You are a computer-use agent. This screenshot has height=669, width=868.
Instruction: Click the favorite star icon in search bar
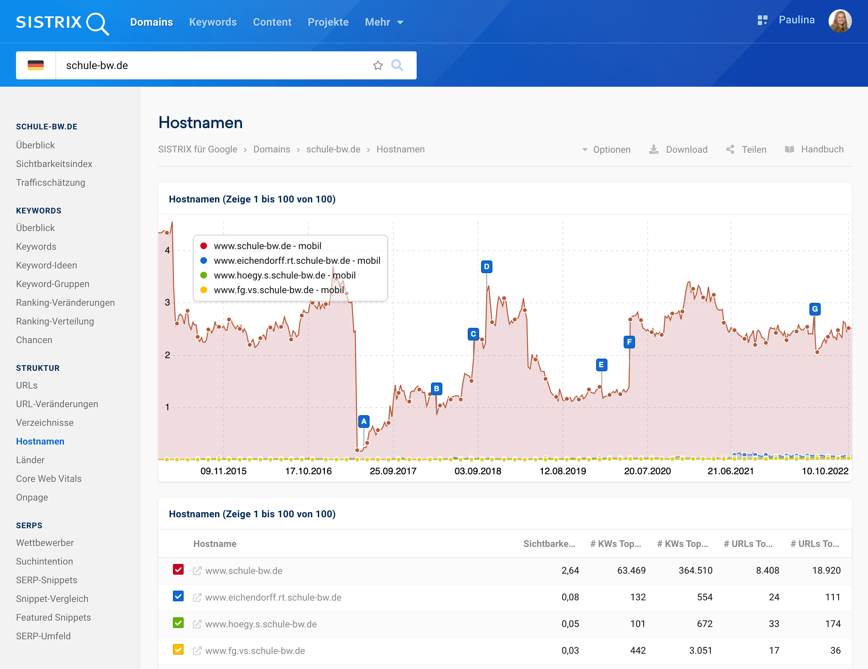[378, 65]
